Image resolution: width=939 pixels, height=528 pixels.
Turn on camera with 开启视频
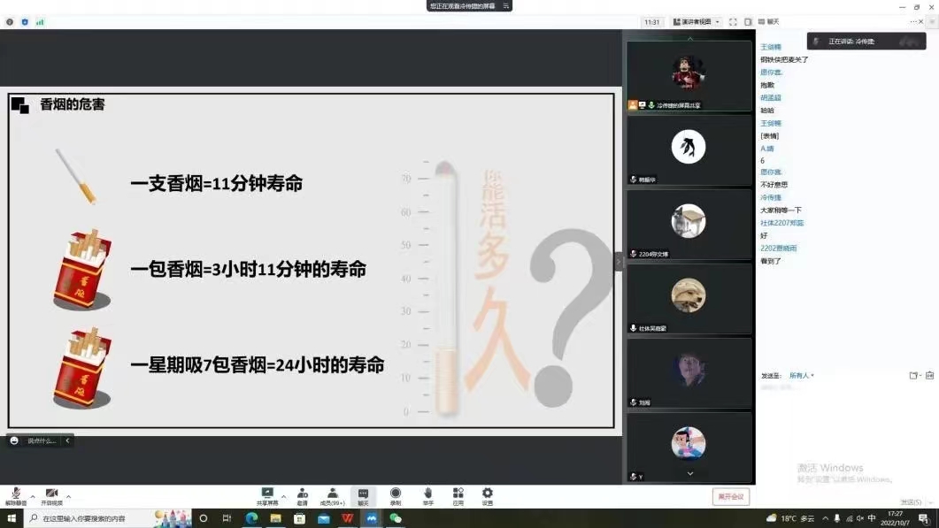click(x=51, y=495)
